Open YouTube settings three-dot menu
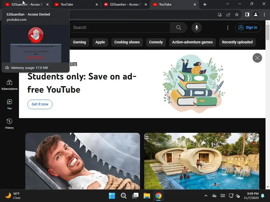Screen dimensions: 270x202 point(228,28)
